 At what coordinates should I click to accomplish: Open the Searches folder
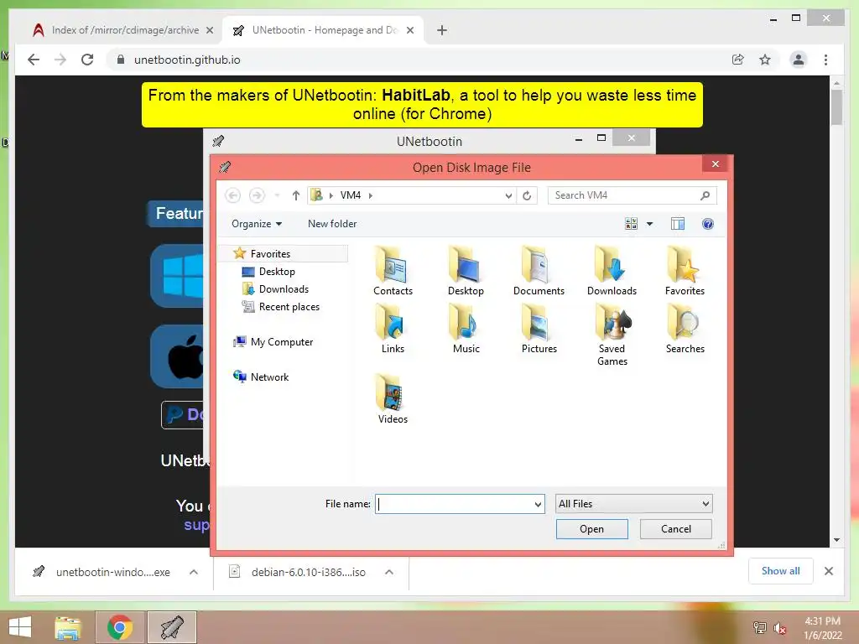[685, 329]
